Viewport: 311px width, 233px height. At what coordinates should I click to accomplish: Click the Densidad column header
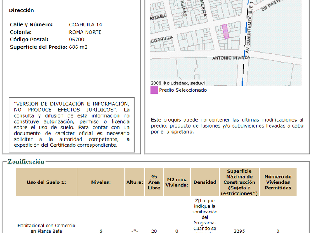205,182
